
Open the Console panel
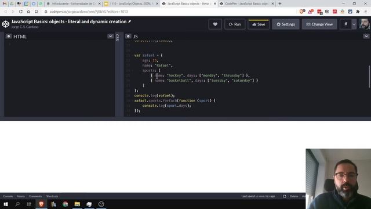[8, 196]
